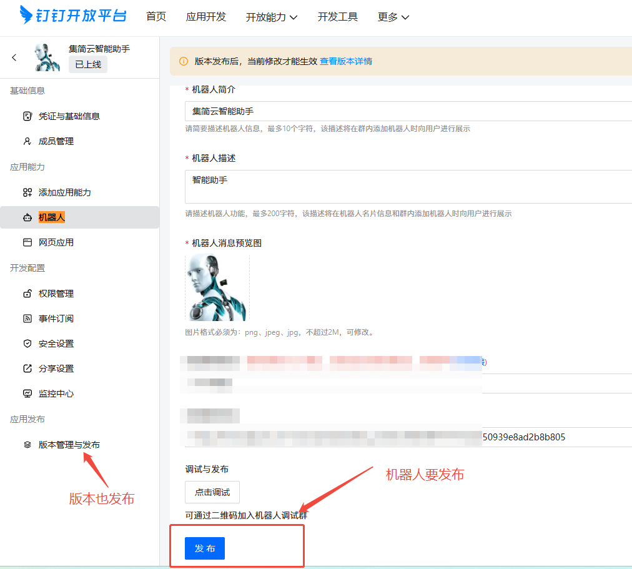Click the 已上线 status badge
This screenshot has width=632, height=569.
[x=88, y=64]
